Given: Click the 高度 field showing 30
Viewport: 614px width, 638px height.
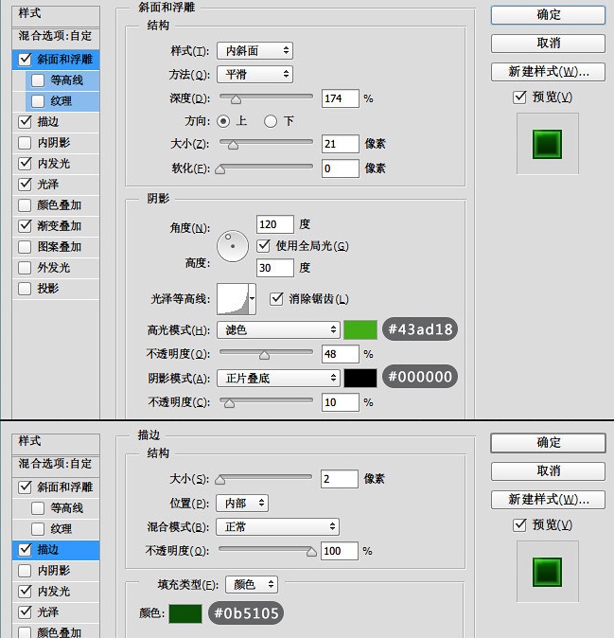Looking at the screenshot, I should click(275, 268).
